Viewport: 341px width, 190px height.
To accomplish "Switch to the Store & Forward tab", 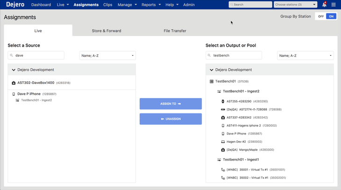I will click(107, 31).
